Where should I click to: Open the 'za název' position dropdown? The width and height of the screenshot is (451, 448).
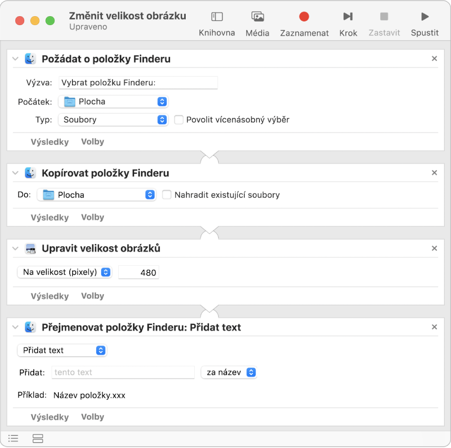[x=229, y=372]
